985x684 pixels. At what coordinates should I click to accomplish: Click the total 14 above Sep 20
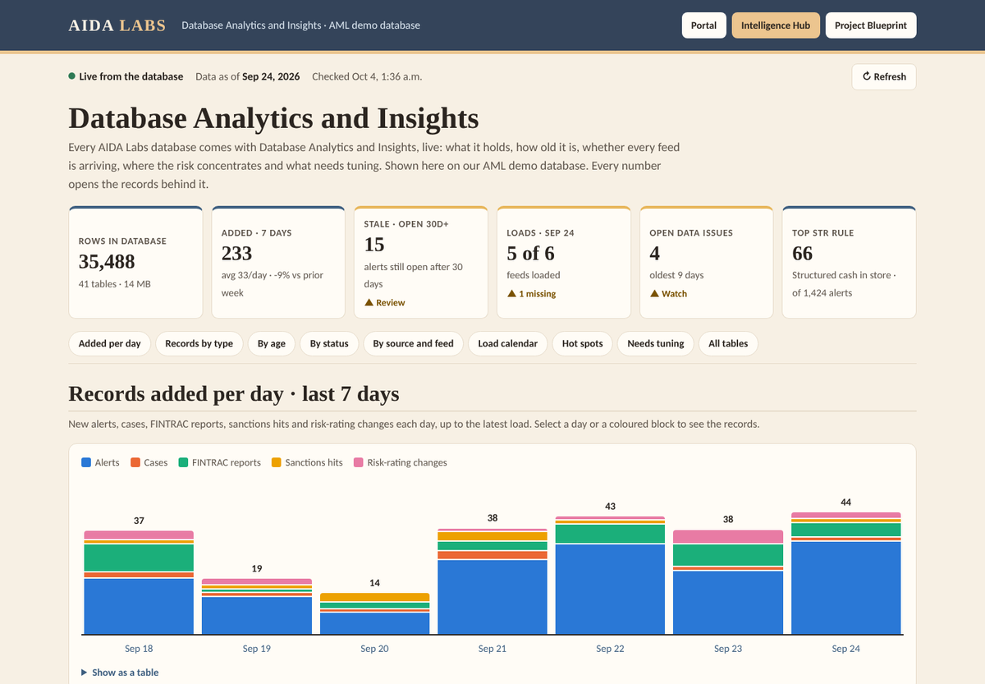pyautogui.click(x=374, y=583)
